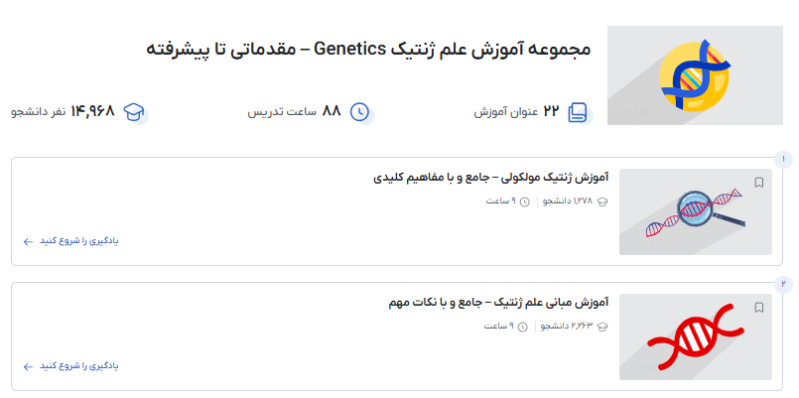Click graduation cap icon beside 14,968 نفر دانشجو
The height and width of the screenshot is (398, 799).
tap(133, 111)
